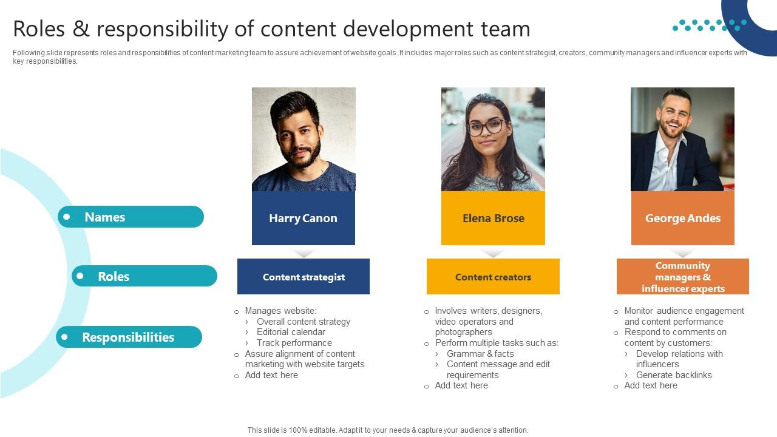This screenshot has width=777, height=437.
Task: Click 'Perform multiple tasks such as:' text
Action: [x=497, y=343]
